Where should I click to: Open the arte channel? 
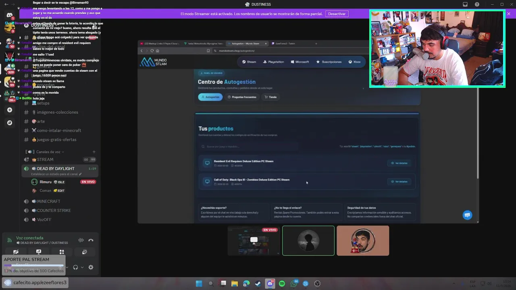(60, 121)
